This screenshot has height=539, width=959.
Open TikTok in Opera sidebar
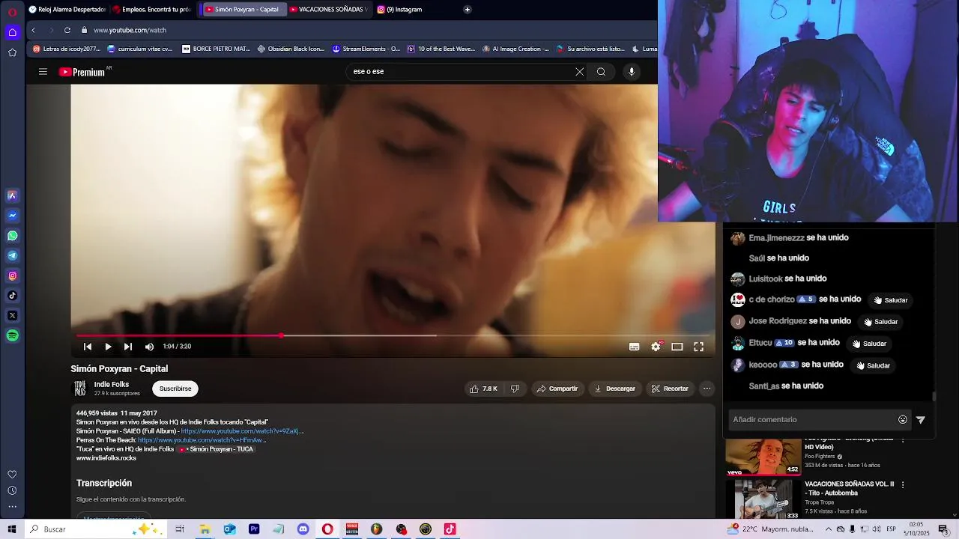pyautogui.click(x=12, y=296)
